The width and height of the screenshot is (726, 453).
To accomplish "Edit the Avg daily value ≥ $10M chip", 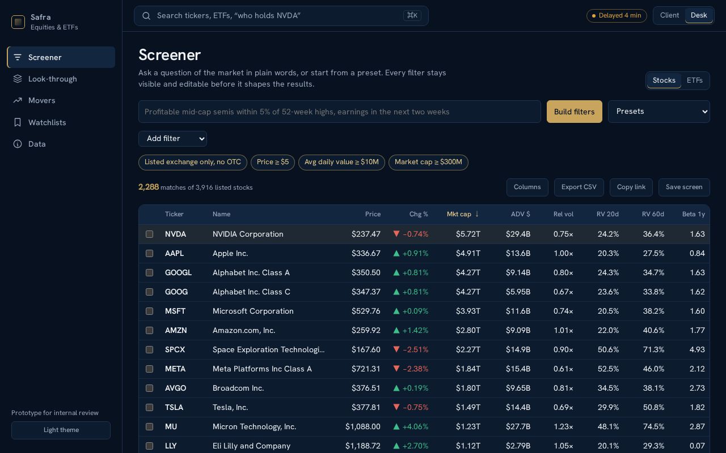I will click(341, 163).
